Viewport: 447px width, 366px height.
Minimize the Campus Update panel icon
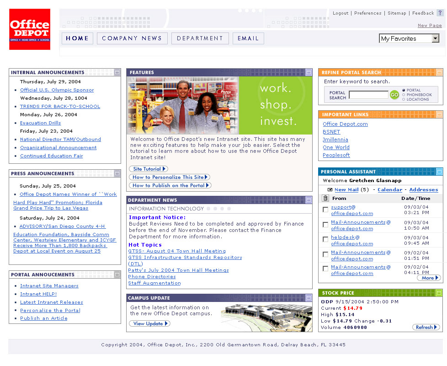tap(309, 298)
